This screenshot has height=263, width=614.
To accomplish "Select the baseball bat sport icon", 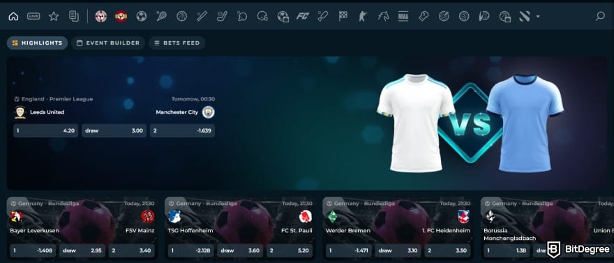I will [202, 17].
